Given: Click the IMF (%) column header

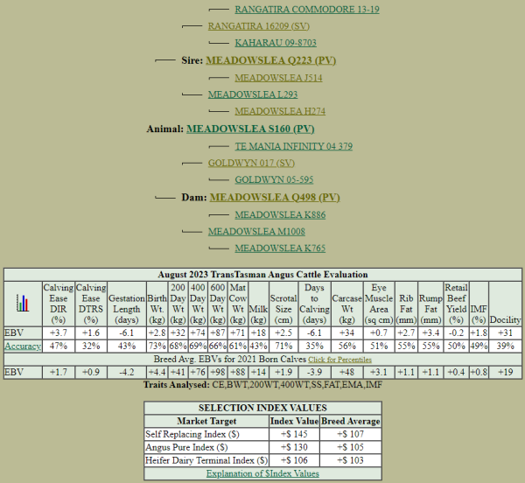Looking at the screenshot, I should click(479, 304).
